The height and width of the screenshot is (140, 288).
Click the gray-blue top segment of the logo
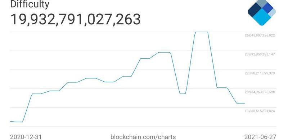click(262, 2)
